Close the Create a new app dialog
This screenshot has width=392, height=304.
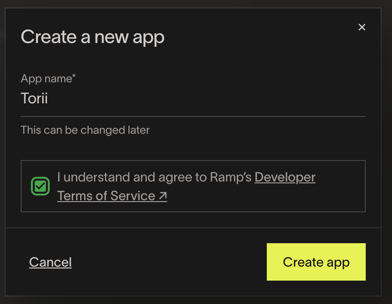[x=362, y=27]
